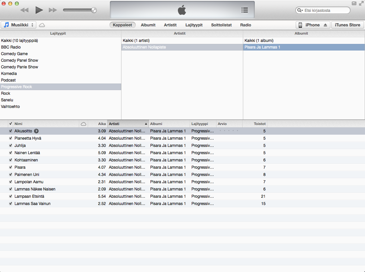This screenshot has width=365, height=272.
Task: Adjust the volume slider knob
Action: pyautogui.click(x=94, y=10)
